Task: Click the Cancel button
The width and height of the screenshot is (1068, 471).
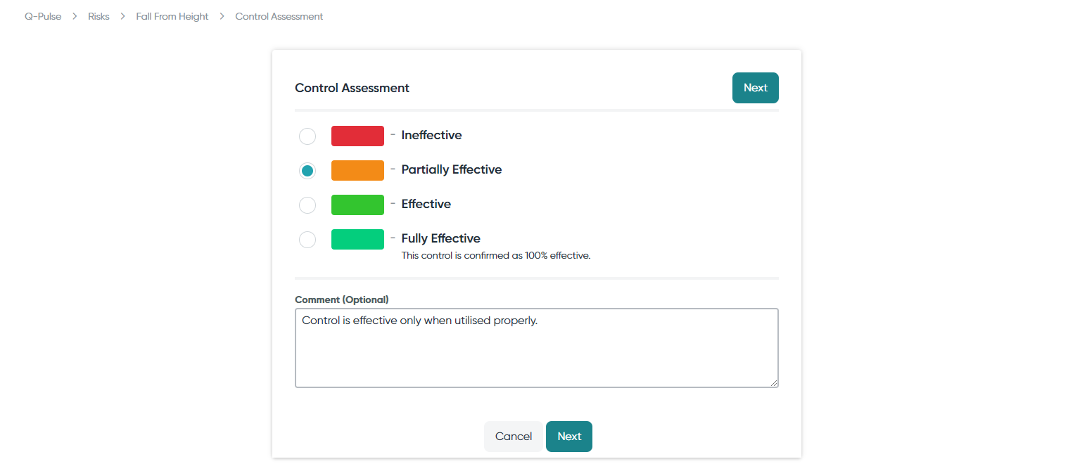Action: pos(514,437)
